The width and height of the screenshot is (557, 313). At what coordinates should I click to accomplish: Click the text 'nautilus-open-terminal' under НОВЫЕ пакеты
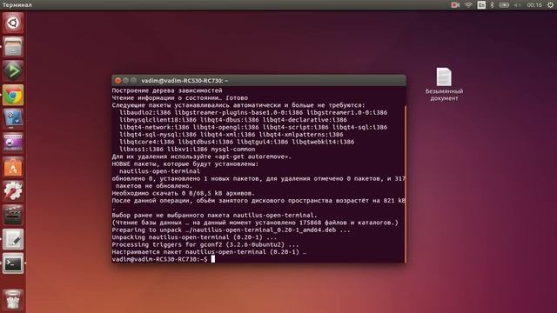pos(159,171)
